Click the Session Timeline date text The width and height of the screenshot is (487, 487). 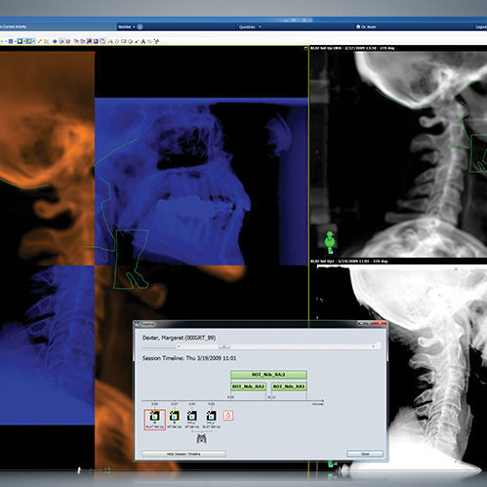tap(189, 358)
